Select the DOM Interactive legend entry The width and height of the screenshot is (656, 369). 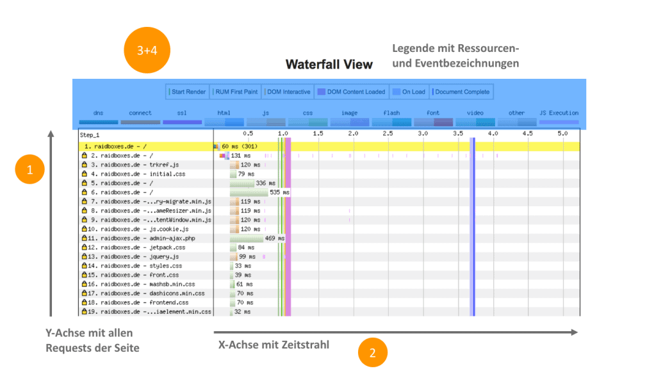[288, 92]
